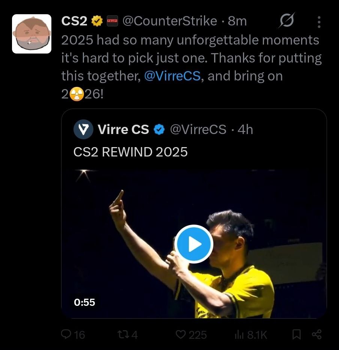Open the Virre CS avatar in the quoted post
339x350 pixels.
coord(83,130)
